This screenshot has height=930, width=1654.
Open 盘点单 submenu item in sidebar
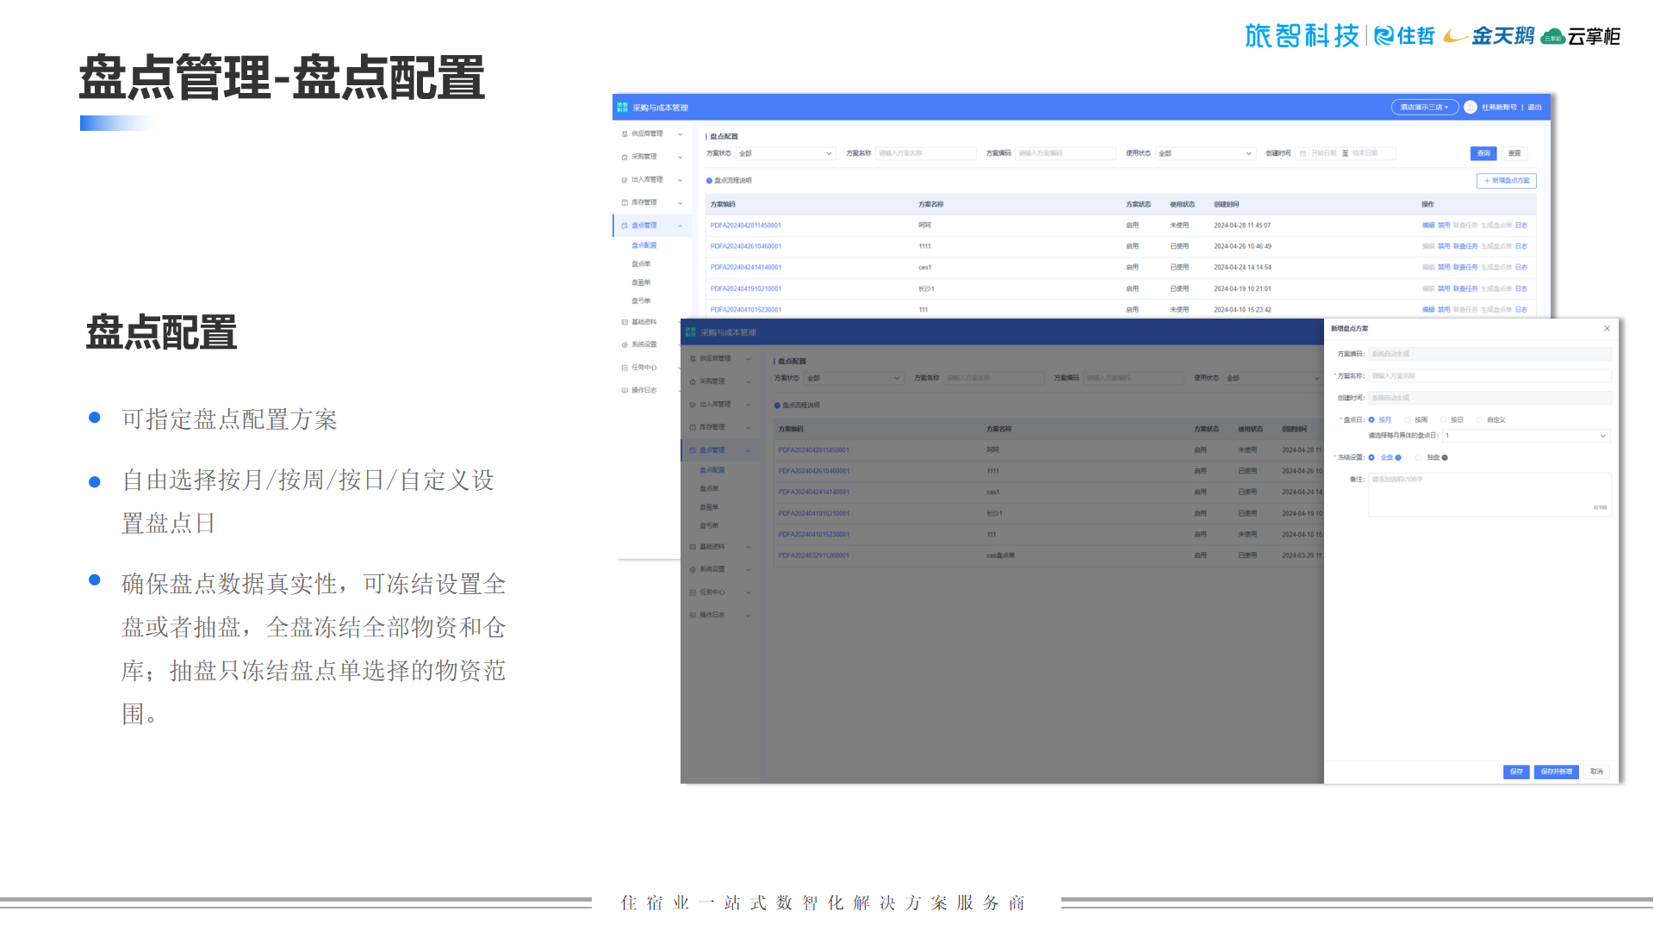click(641, 264)
